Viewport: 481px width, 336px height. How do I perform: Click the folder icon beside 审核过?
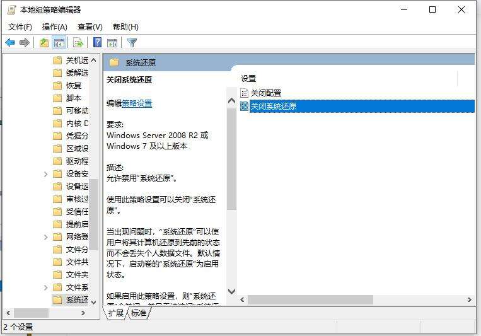tap(57, 199)
